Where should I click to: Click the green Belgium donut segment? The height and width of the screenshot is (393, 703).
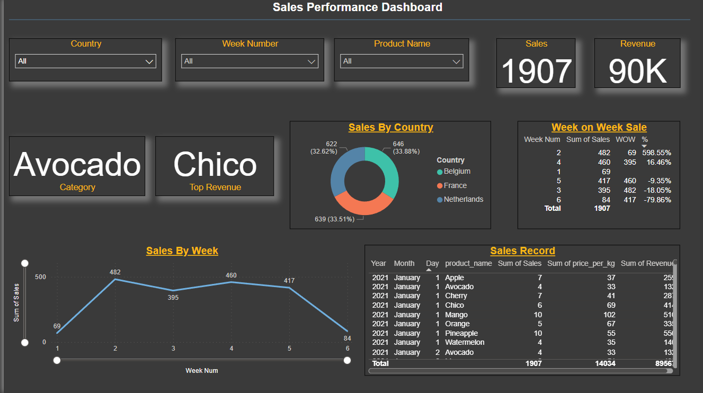[x=385, y=167]
